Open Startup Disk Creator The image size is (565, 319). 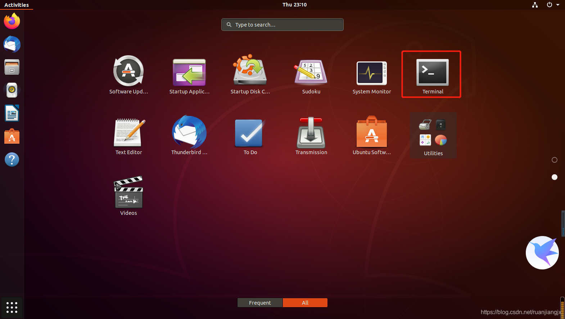click(250, 74)
